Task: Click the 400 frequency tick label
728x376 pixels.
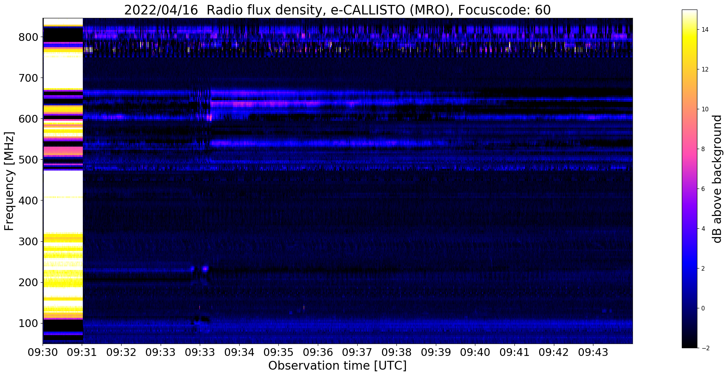Action: (28, 201)
